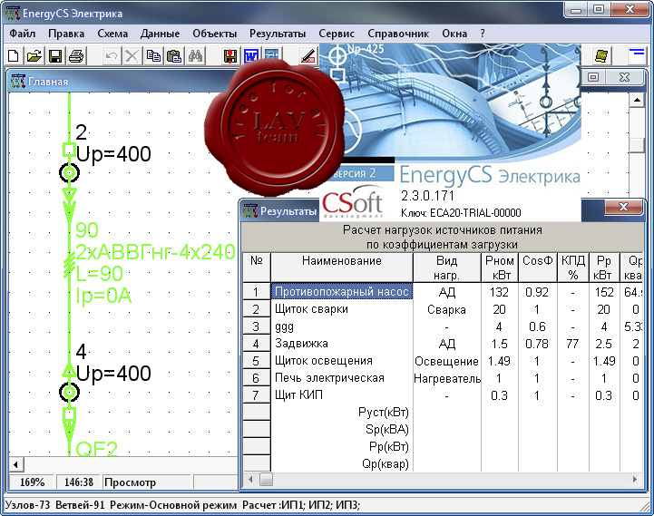654x516 pixels.
Task: Open the Окна menu
Action: click(x=454, y=34)
